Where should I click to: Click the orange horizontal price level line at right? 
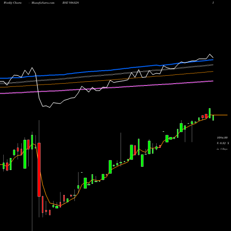point(220,115)
